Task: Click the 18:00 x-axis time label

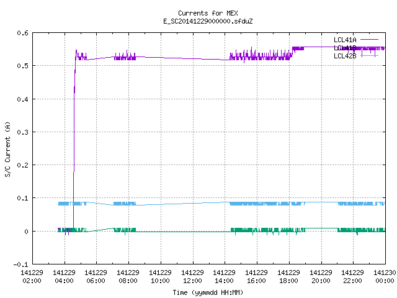Action: pos(288,281)
